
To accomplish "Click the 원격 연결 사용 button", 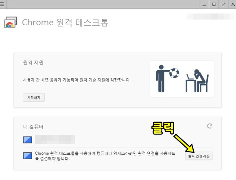I will point(199,156).
